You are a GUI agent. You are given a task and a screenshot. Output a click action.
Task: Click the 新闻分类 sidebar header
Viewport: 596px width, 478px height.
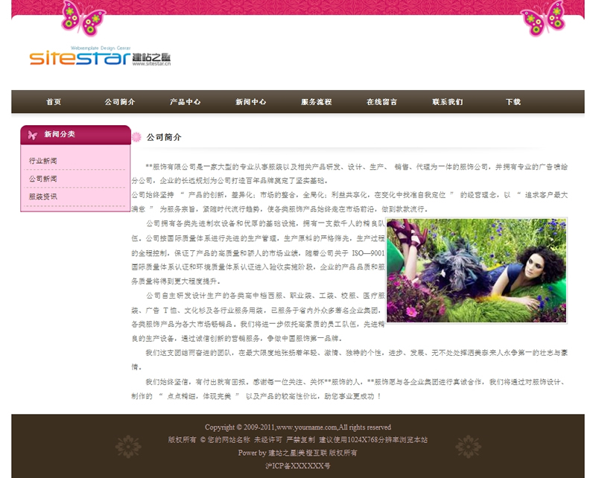point(60,135)
